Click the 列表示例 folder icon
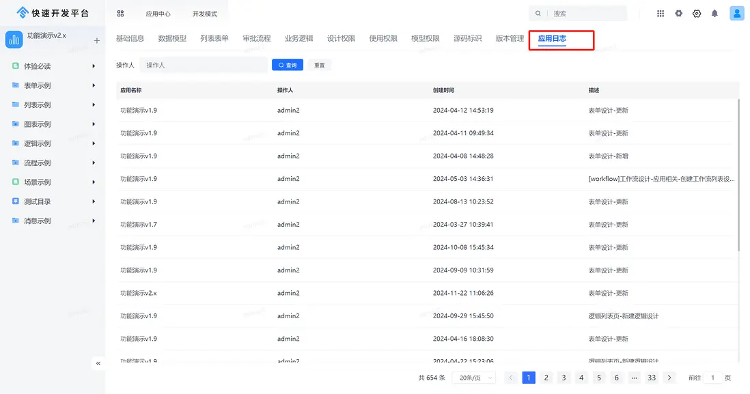The image size is (750, 394). (15, 104)
